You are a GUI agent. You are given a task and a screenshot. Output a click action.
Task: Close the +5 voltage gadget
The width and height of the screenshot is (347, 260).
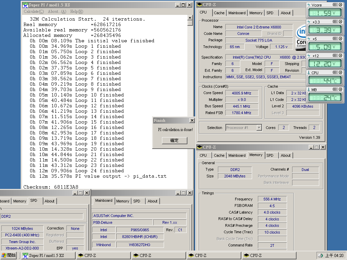340,39
